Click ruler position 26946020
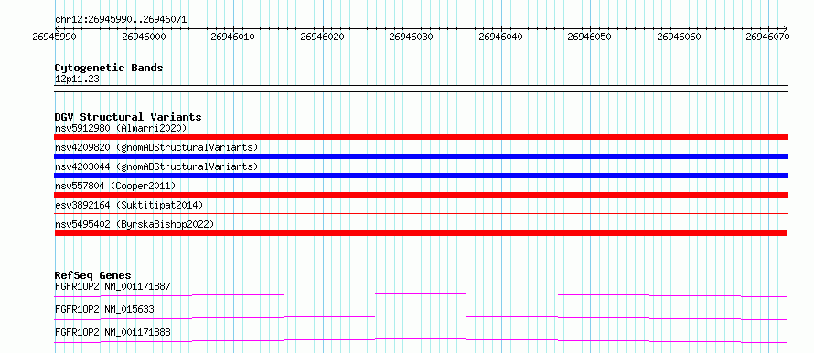Screen dimensions: 814x353 322,37
